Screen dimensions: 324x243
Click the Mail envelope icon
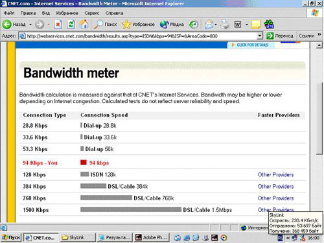(x=209, y=25)
